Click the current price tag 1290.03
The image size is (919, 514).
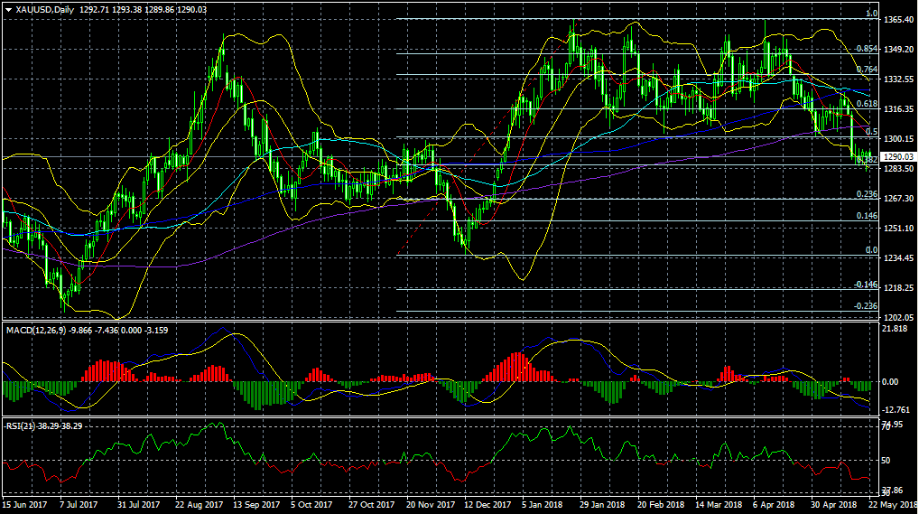coord(900,157)
